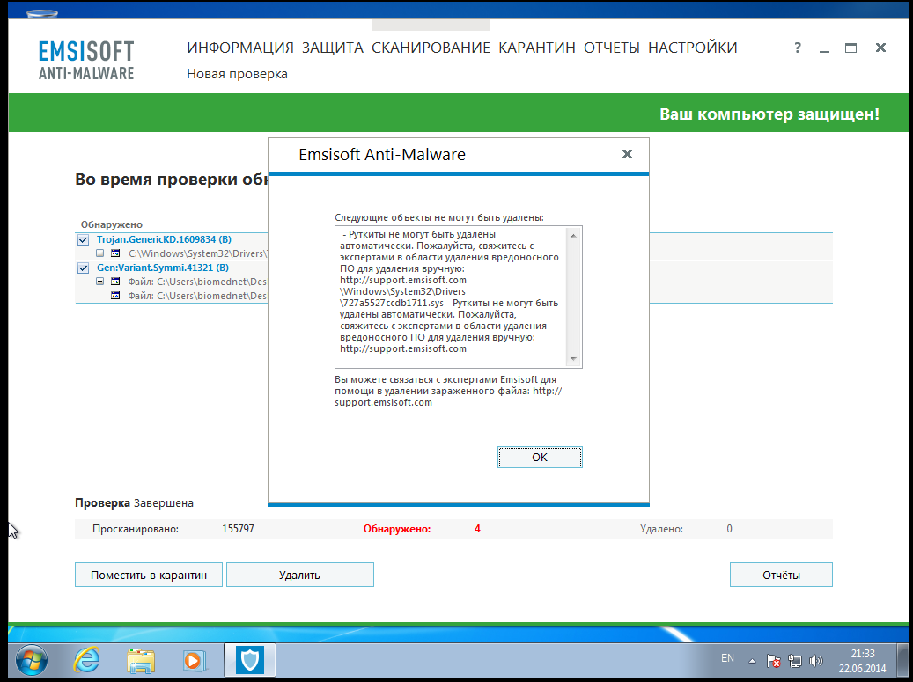The height and width of the screenshot is (682, 913).
Task: Click scrollbar up arrow in message box
Action: (x=573, y=236)
